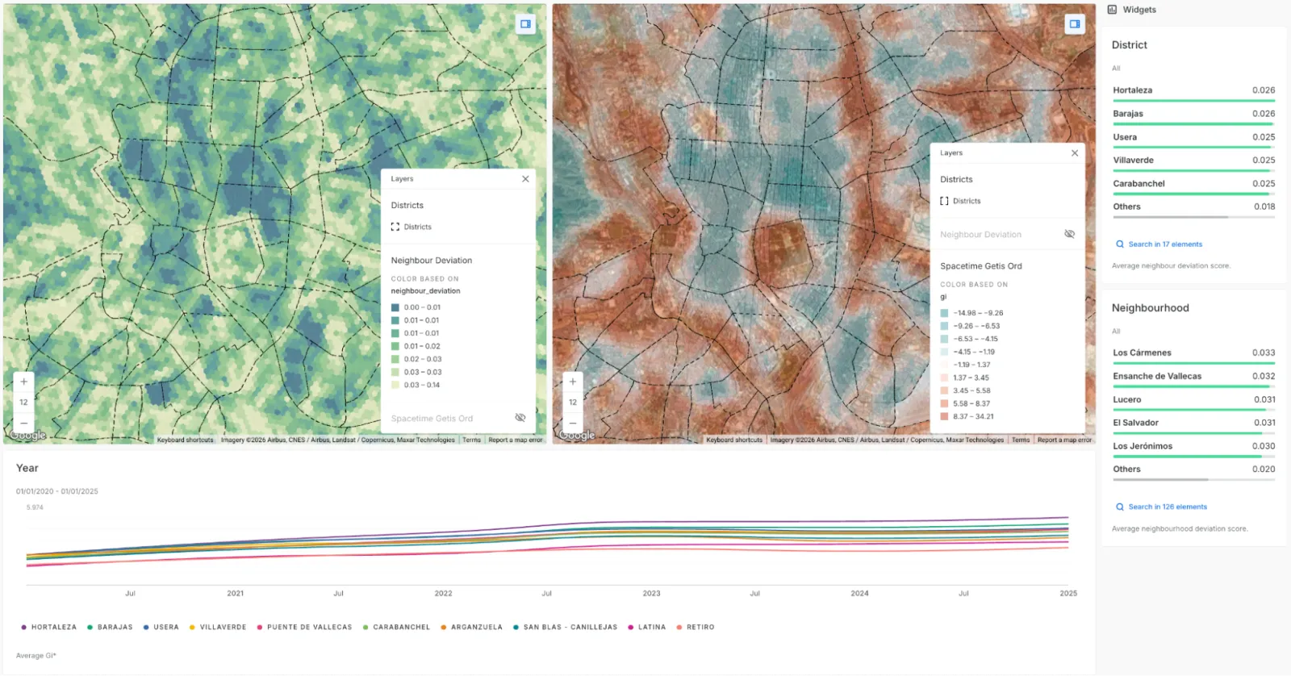This screenshot has height=676, width=1291.
Task: Open Terms link on left map
Action: 472,440
